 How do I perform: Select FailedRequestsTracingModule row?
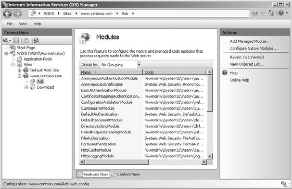coord(143,132)
